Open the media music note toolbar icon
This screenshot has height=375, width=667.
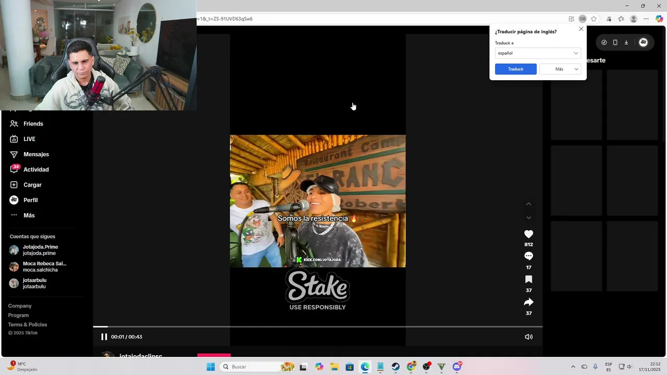tap(609, 19)
